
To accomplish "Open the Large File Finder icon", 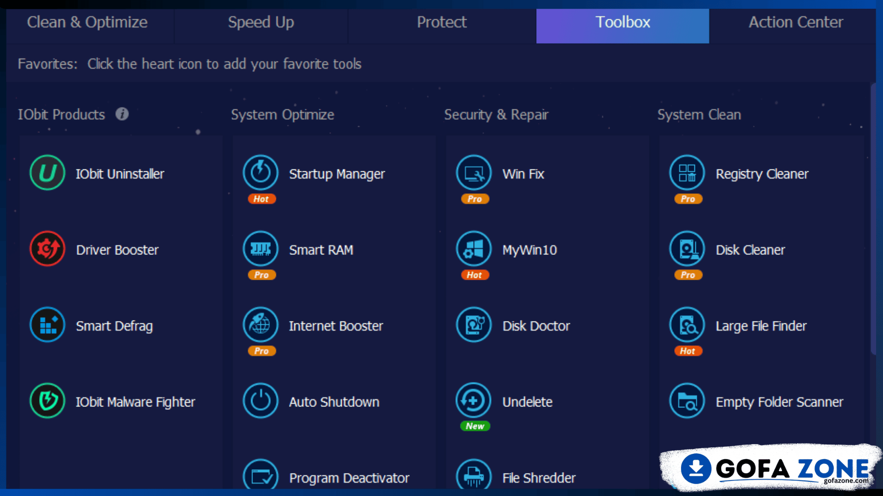I will coord(687,325).
